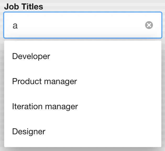Click the gray X icon in the field

(149, 25)
